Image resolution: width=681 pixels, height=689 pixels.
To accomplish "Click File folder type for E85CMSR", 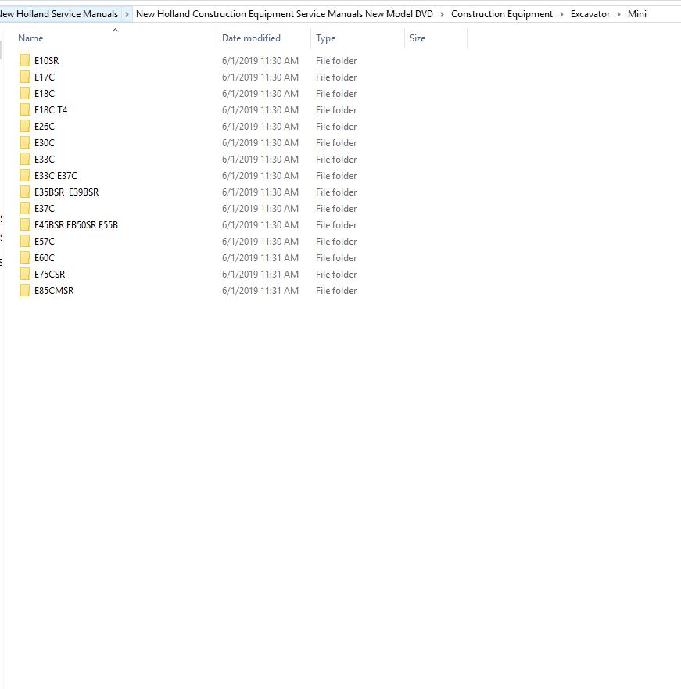I will click(336, 290).
